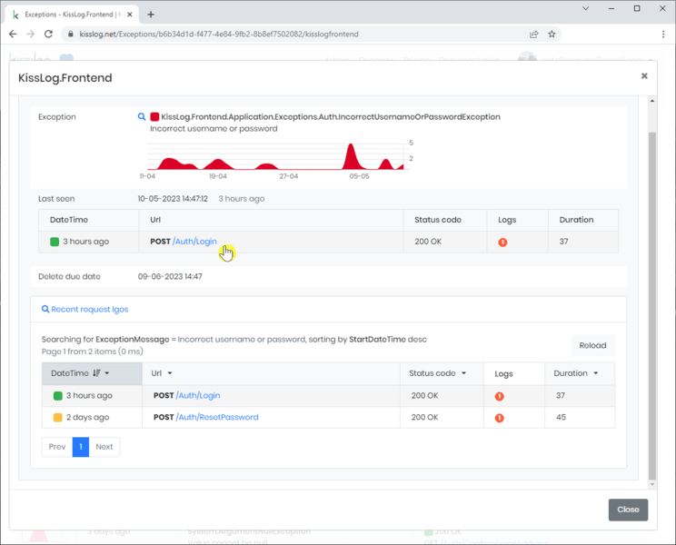The width and height of the screenshot is (676, 545).
Task: Bookmark this page with the star icon
Action: coord(552,34)
